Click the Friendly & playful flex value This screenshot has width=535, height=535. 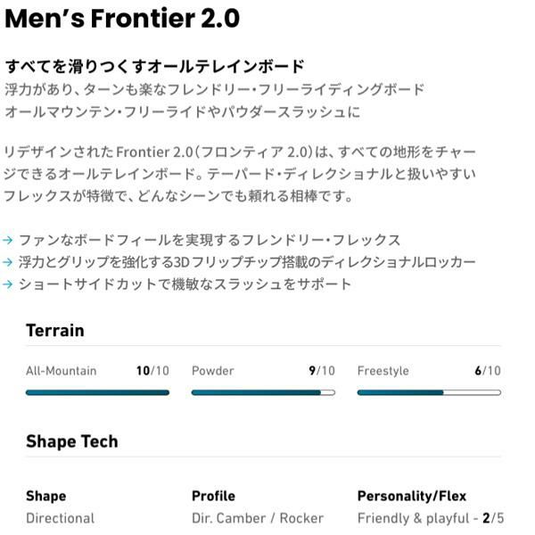pos(431,518)
